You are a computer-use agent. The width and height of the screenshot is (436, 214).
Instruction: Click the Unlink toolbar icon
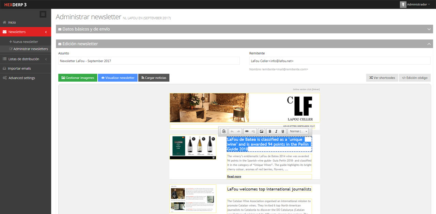click(x=253, y=131)
